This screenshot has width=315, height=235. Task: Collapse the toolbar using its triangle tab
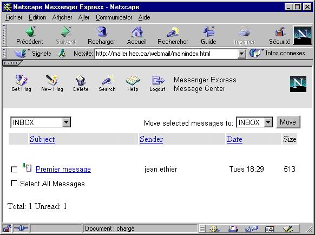12,63
